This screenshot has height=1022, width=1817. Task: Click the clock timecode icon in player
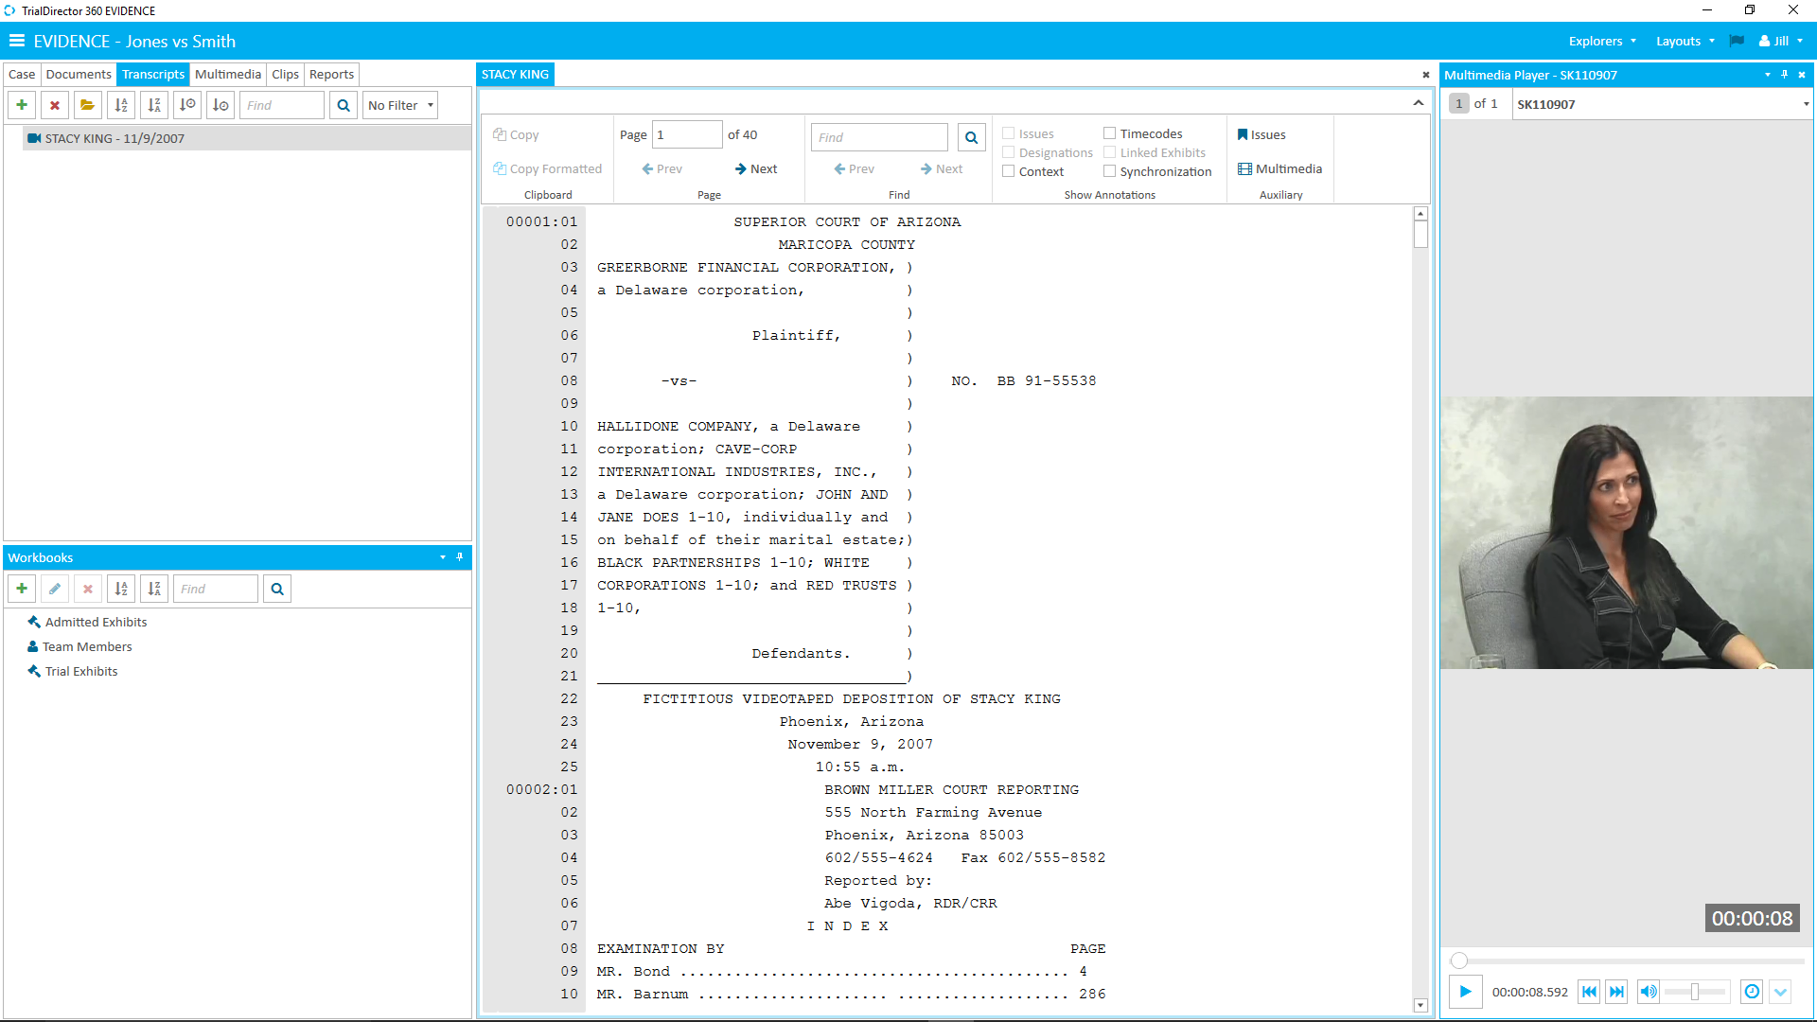point(1752,992)
